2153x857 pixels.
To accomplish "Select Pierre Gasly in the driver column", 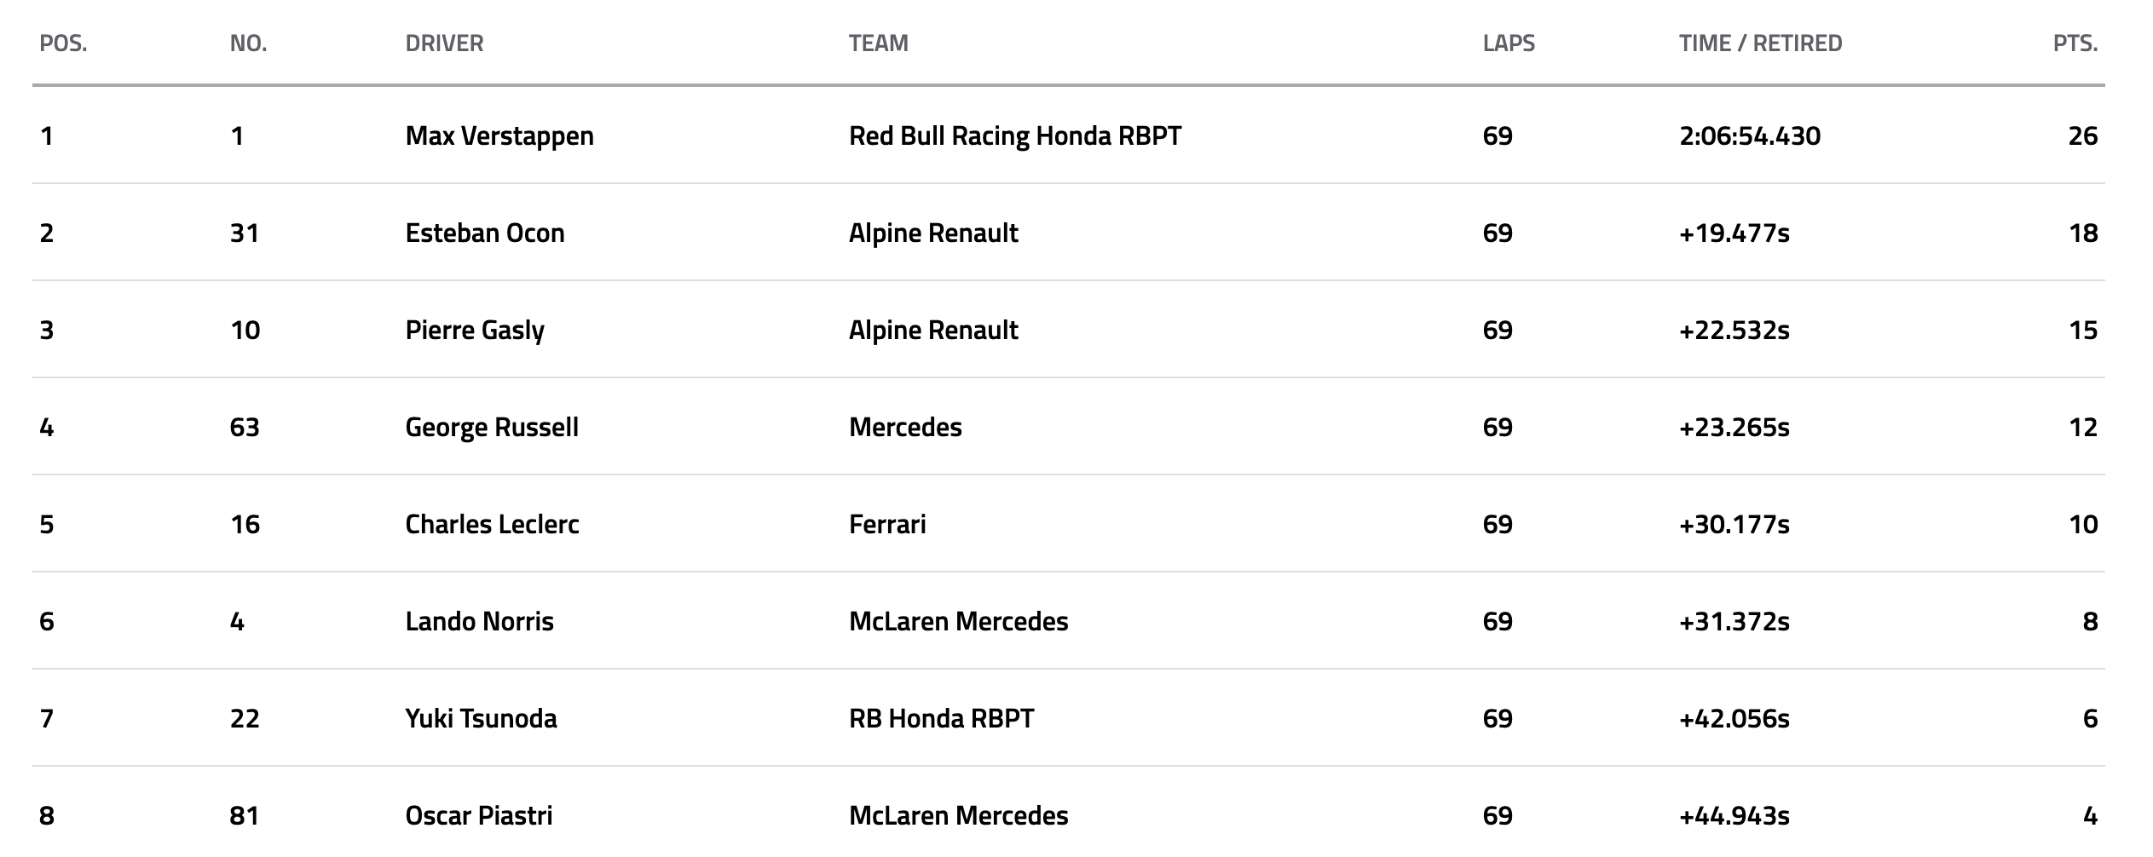I will tap(475, 331).
